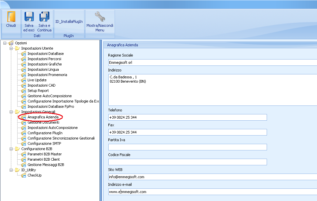Click the Anagrafica Azienda panel header
The image size is (317, 201).
210,45
